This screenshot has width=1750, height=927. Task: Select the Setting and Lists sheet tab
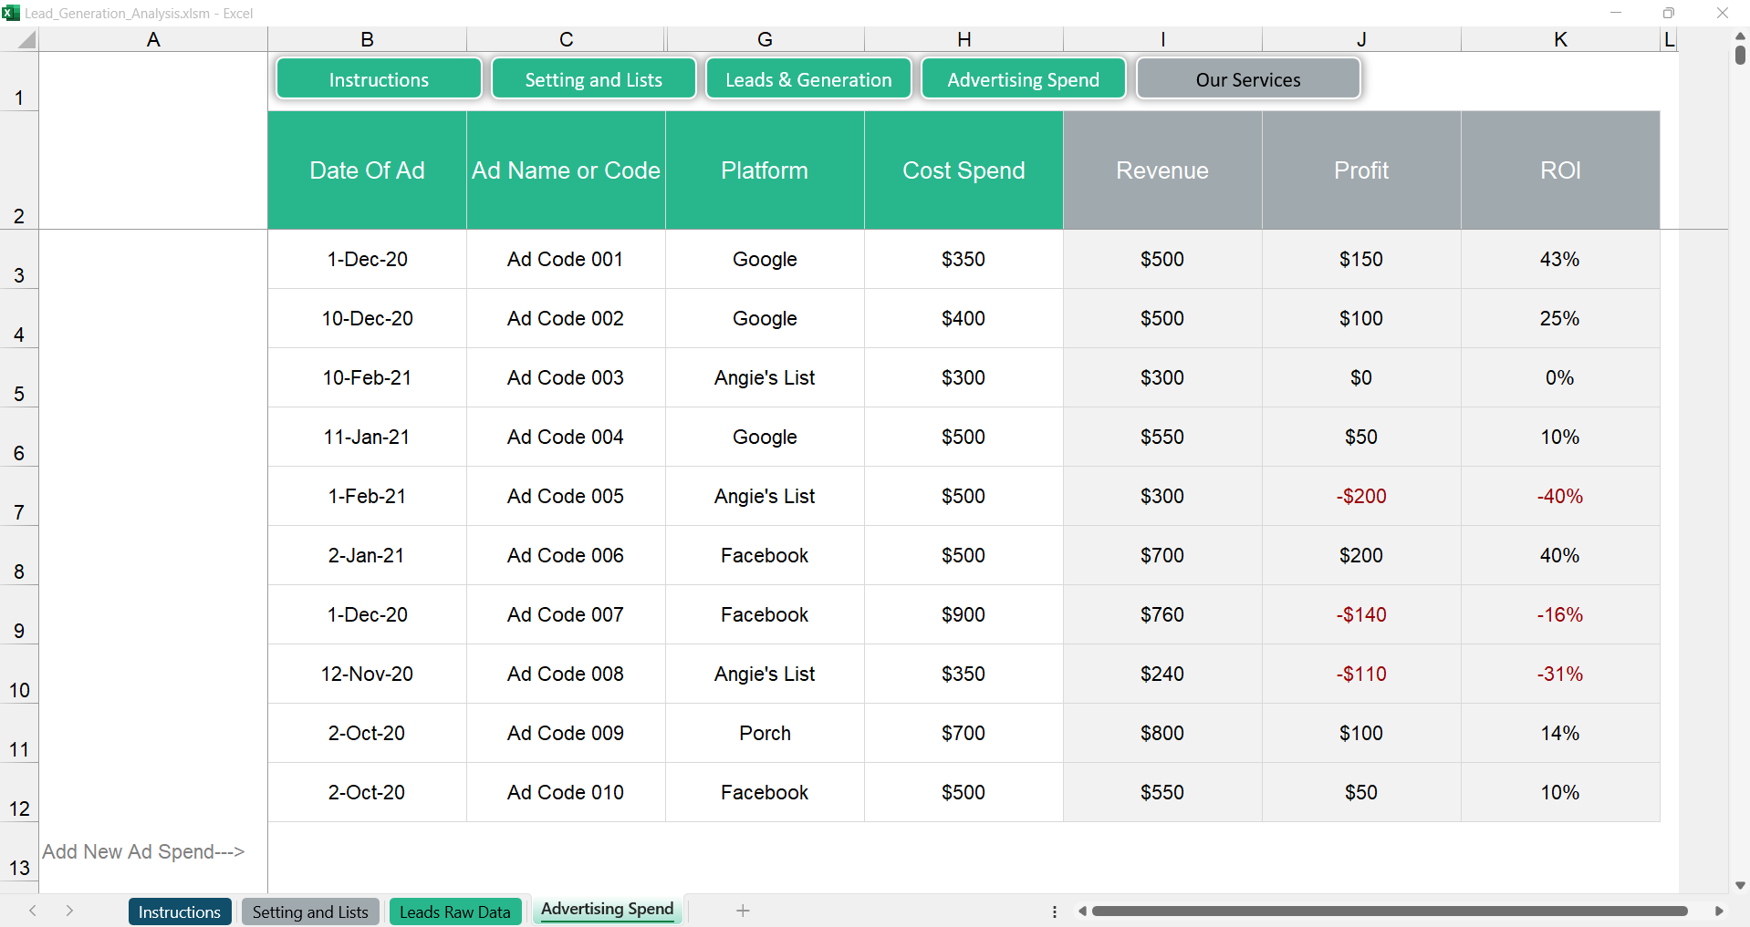point(310,912)
